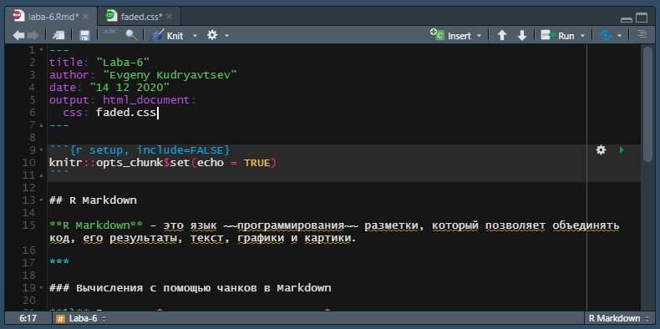Click the 6:17 cursor position indicator

[x=28, y=319]
